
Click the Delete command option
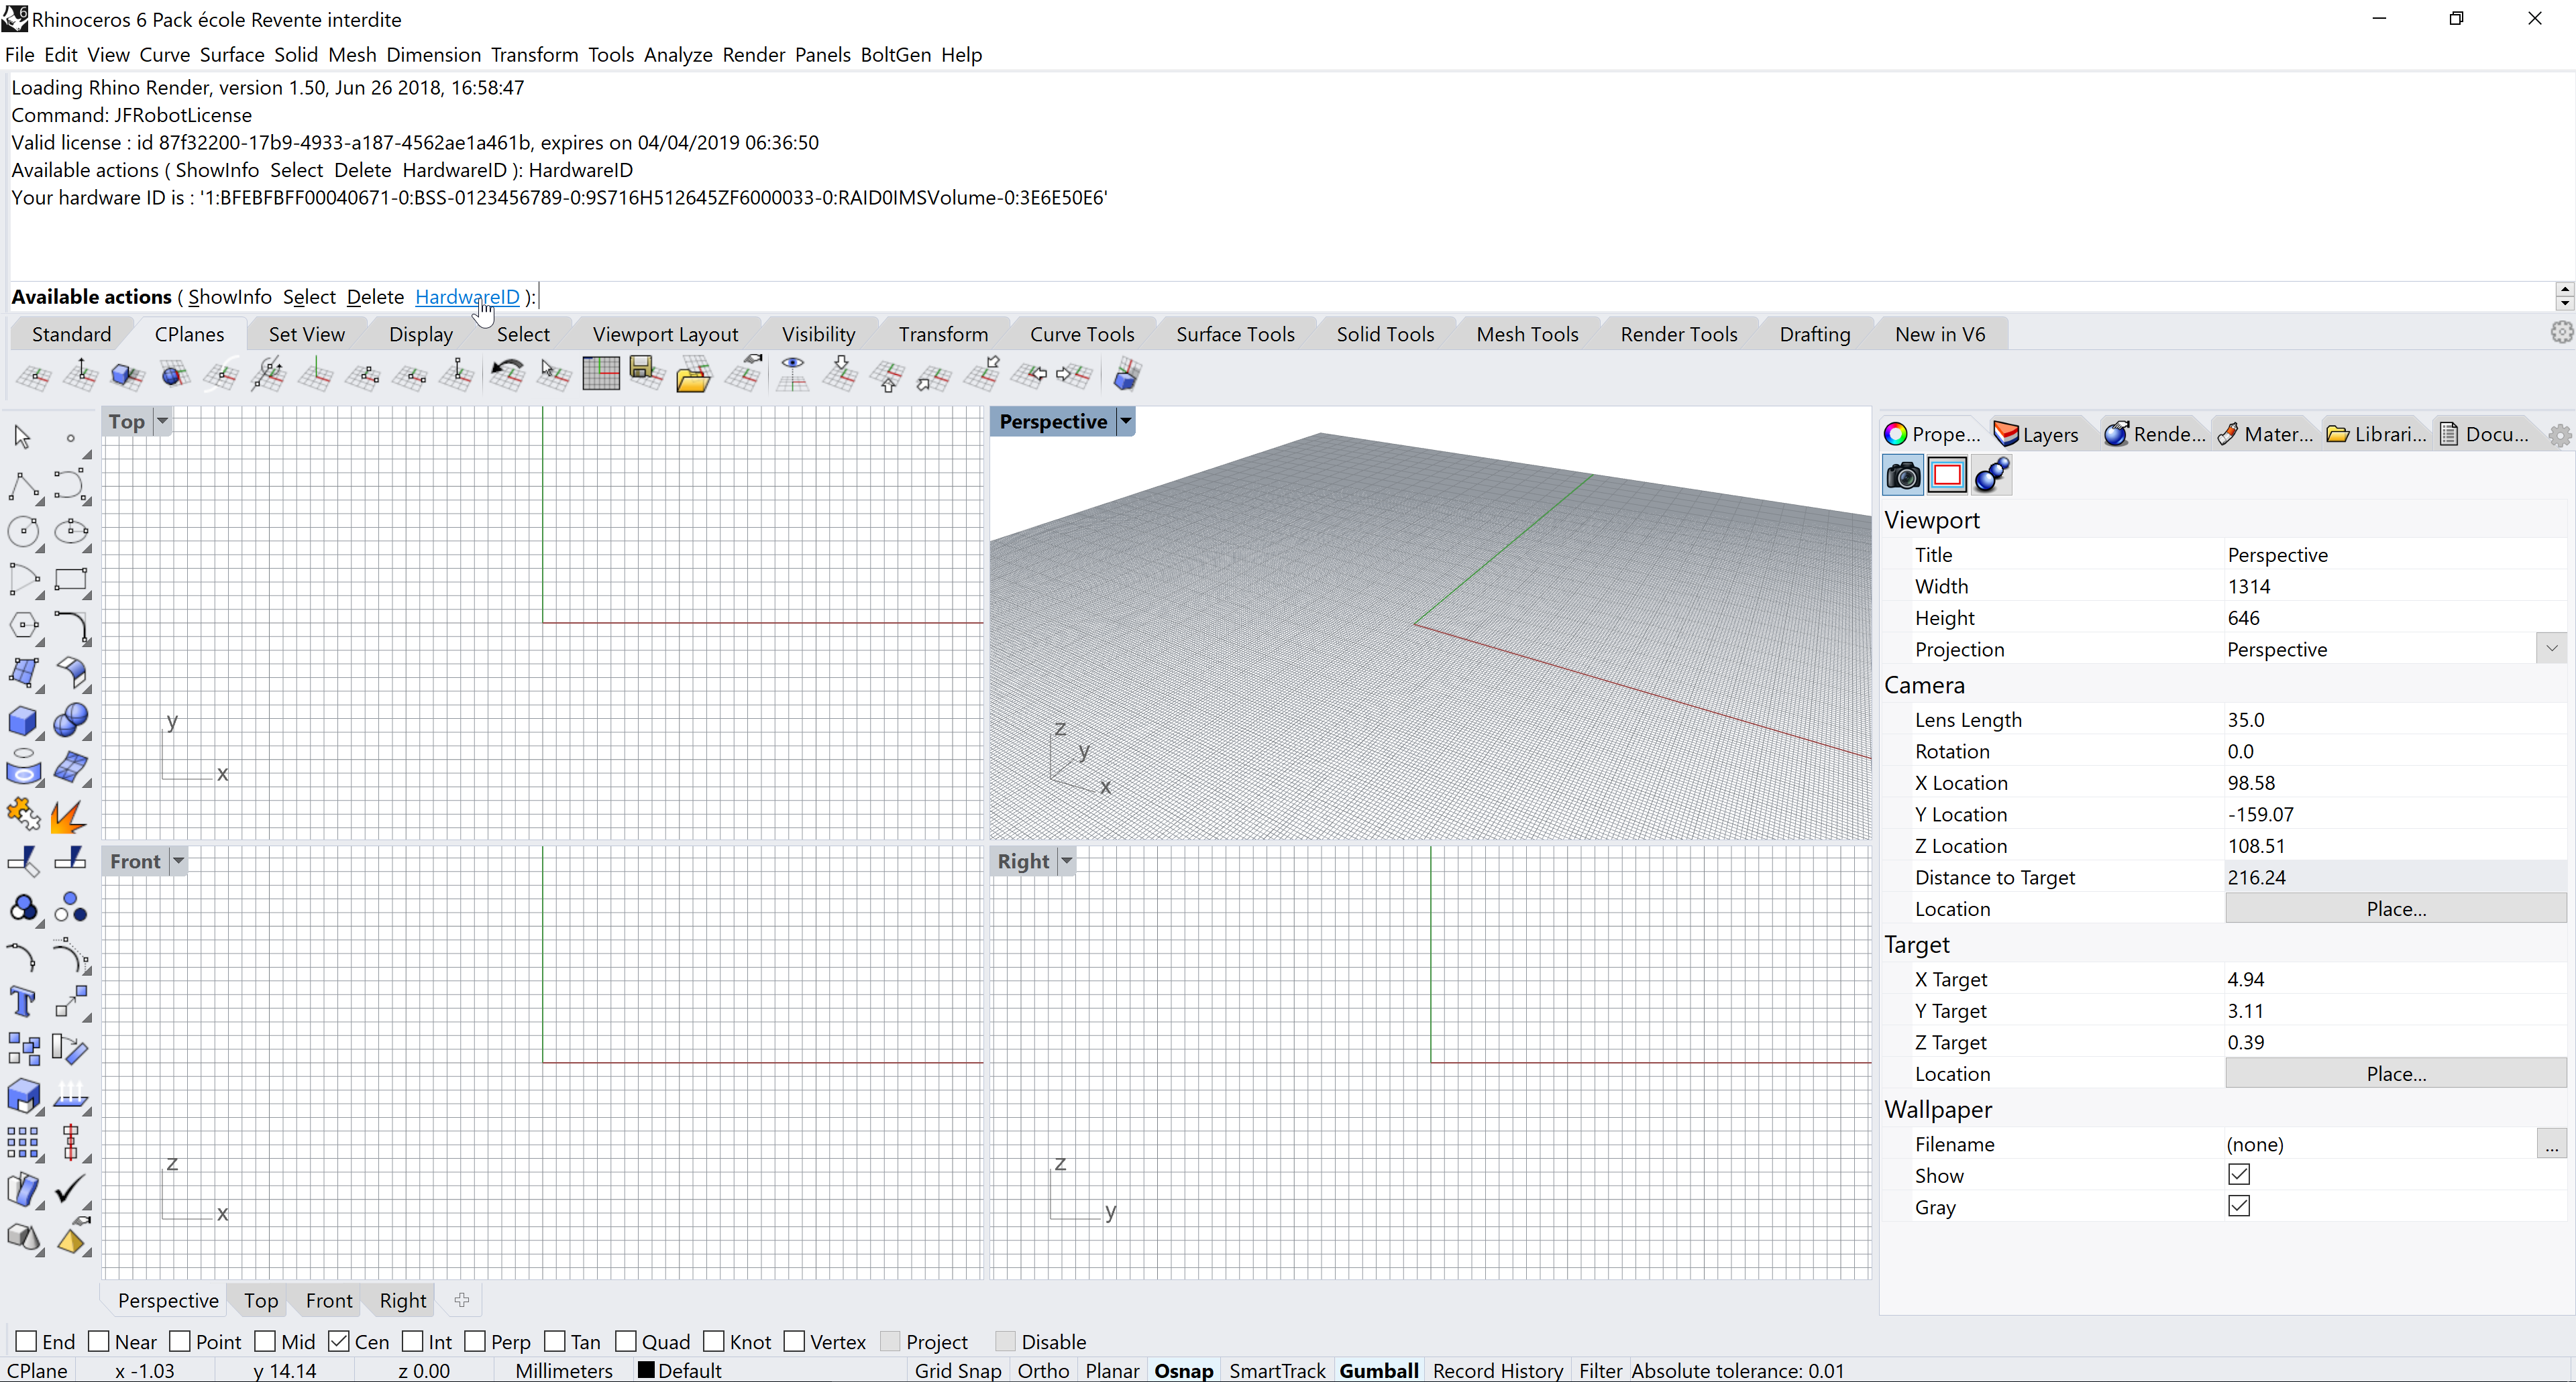tap(375, 297)
